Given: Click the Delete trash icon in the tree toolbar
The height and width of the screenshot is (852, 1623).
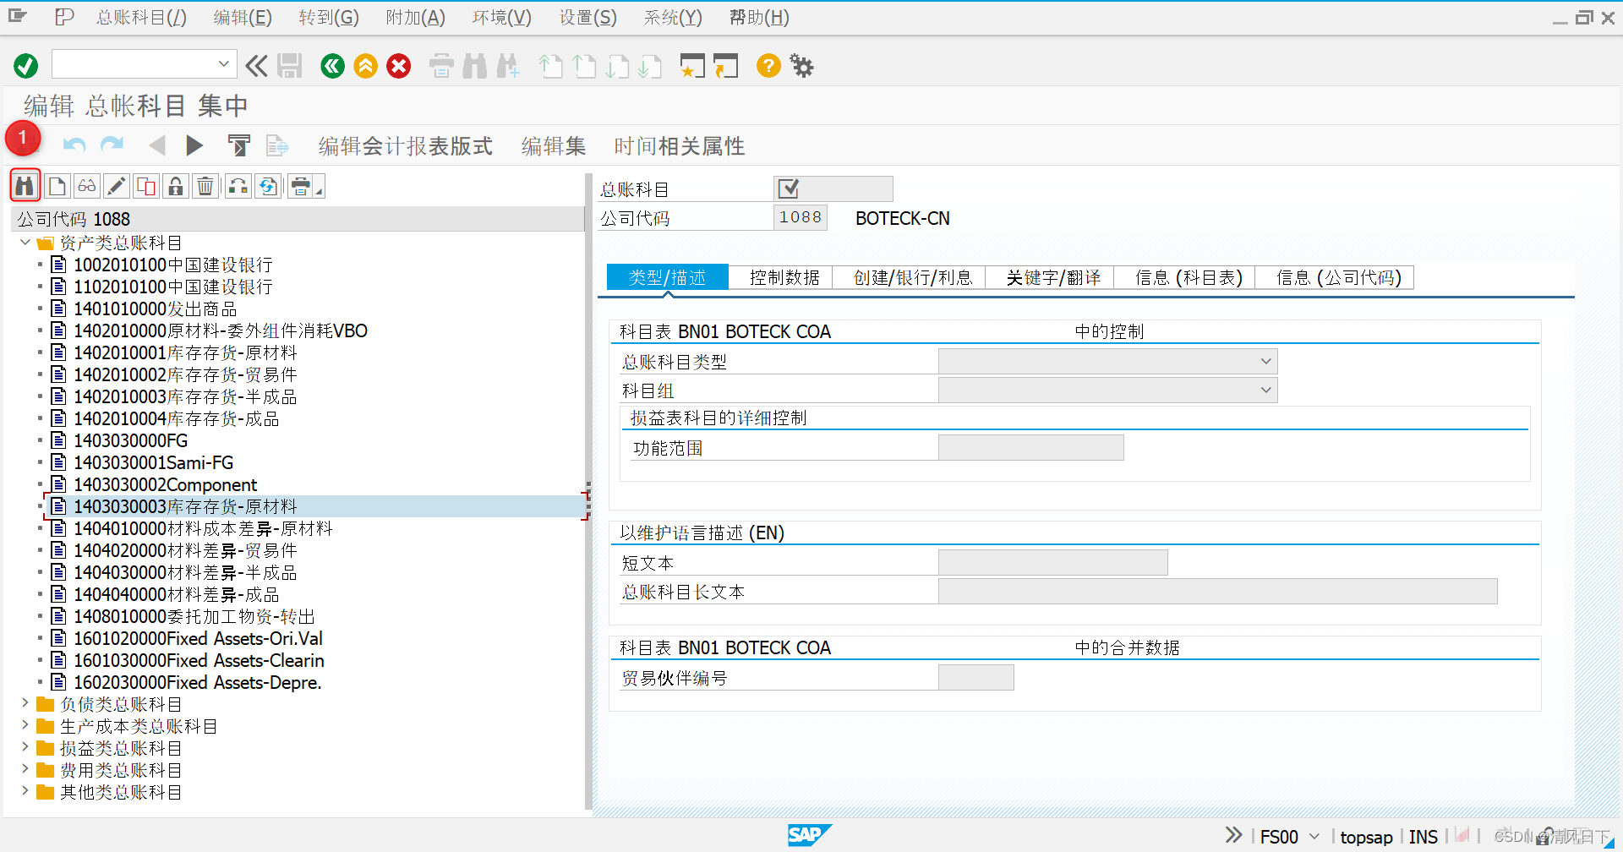Looking at the screenshot, I should click(205, 186).
